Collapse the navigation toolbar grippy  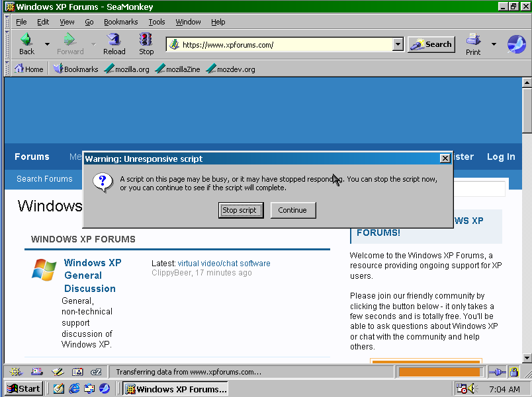7,44
